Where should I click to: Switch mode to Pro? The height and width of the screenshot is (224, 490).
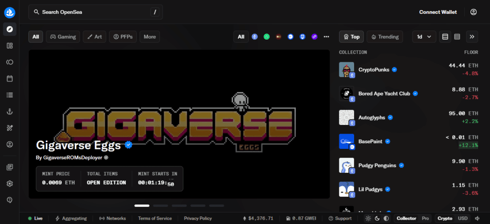tap(425, 218)
